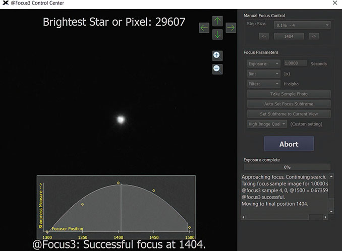342x251 pixels.
Task: Click Set Subframe to Current View
Action: [x=289, y=114]
